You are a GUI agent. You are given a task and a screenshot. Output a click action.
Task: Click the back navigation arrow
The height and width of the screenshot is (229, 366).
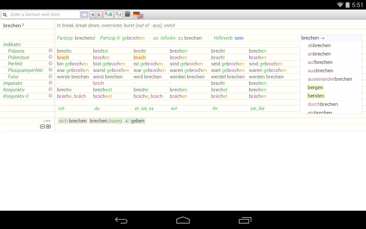click(x=93, y=15)
